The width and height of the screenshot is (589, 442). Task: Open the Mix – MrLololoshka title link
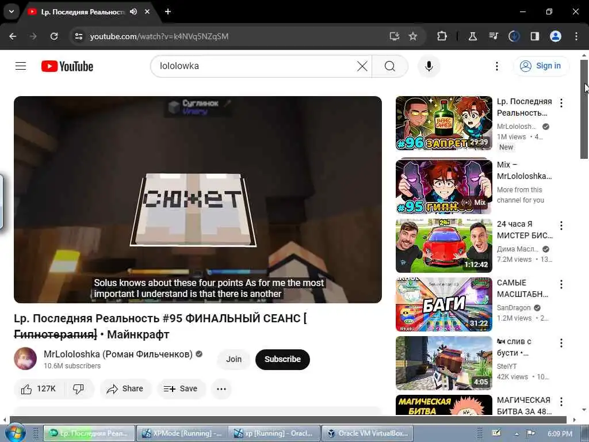click(524, 170)
